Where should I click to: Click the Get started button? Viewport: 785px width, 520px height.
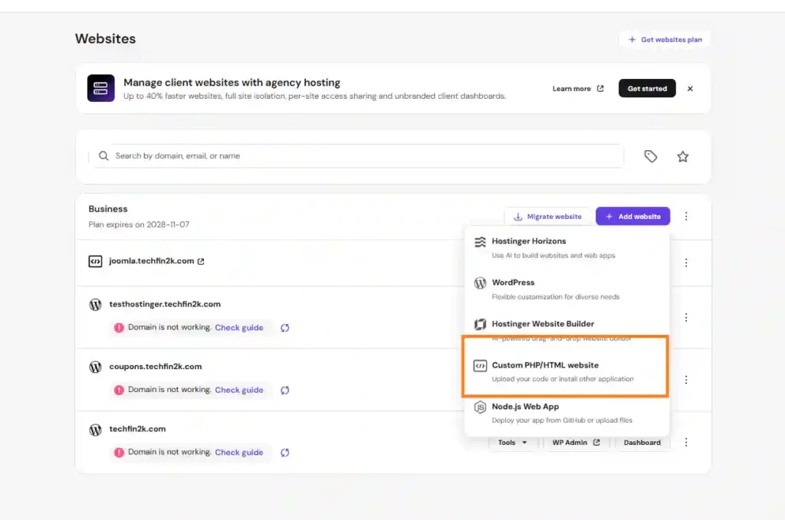pos(647,89)
